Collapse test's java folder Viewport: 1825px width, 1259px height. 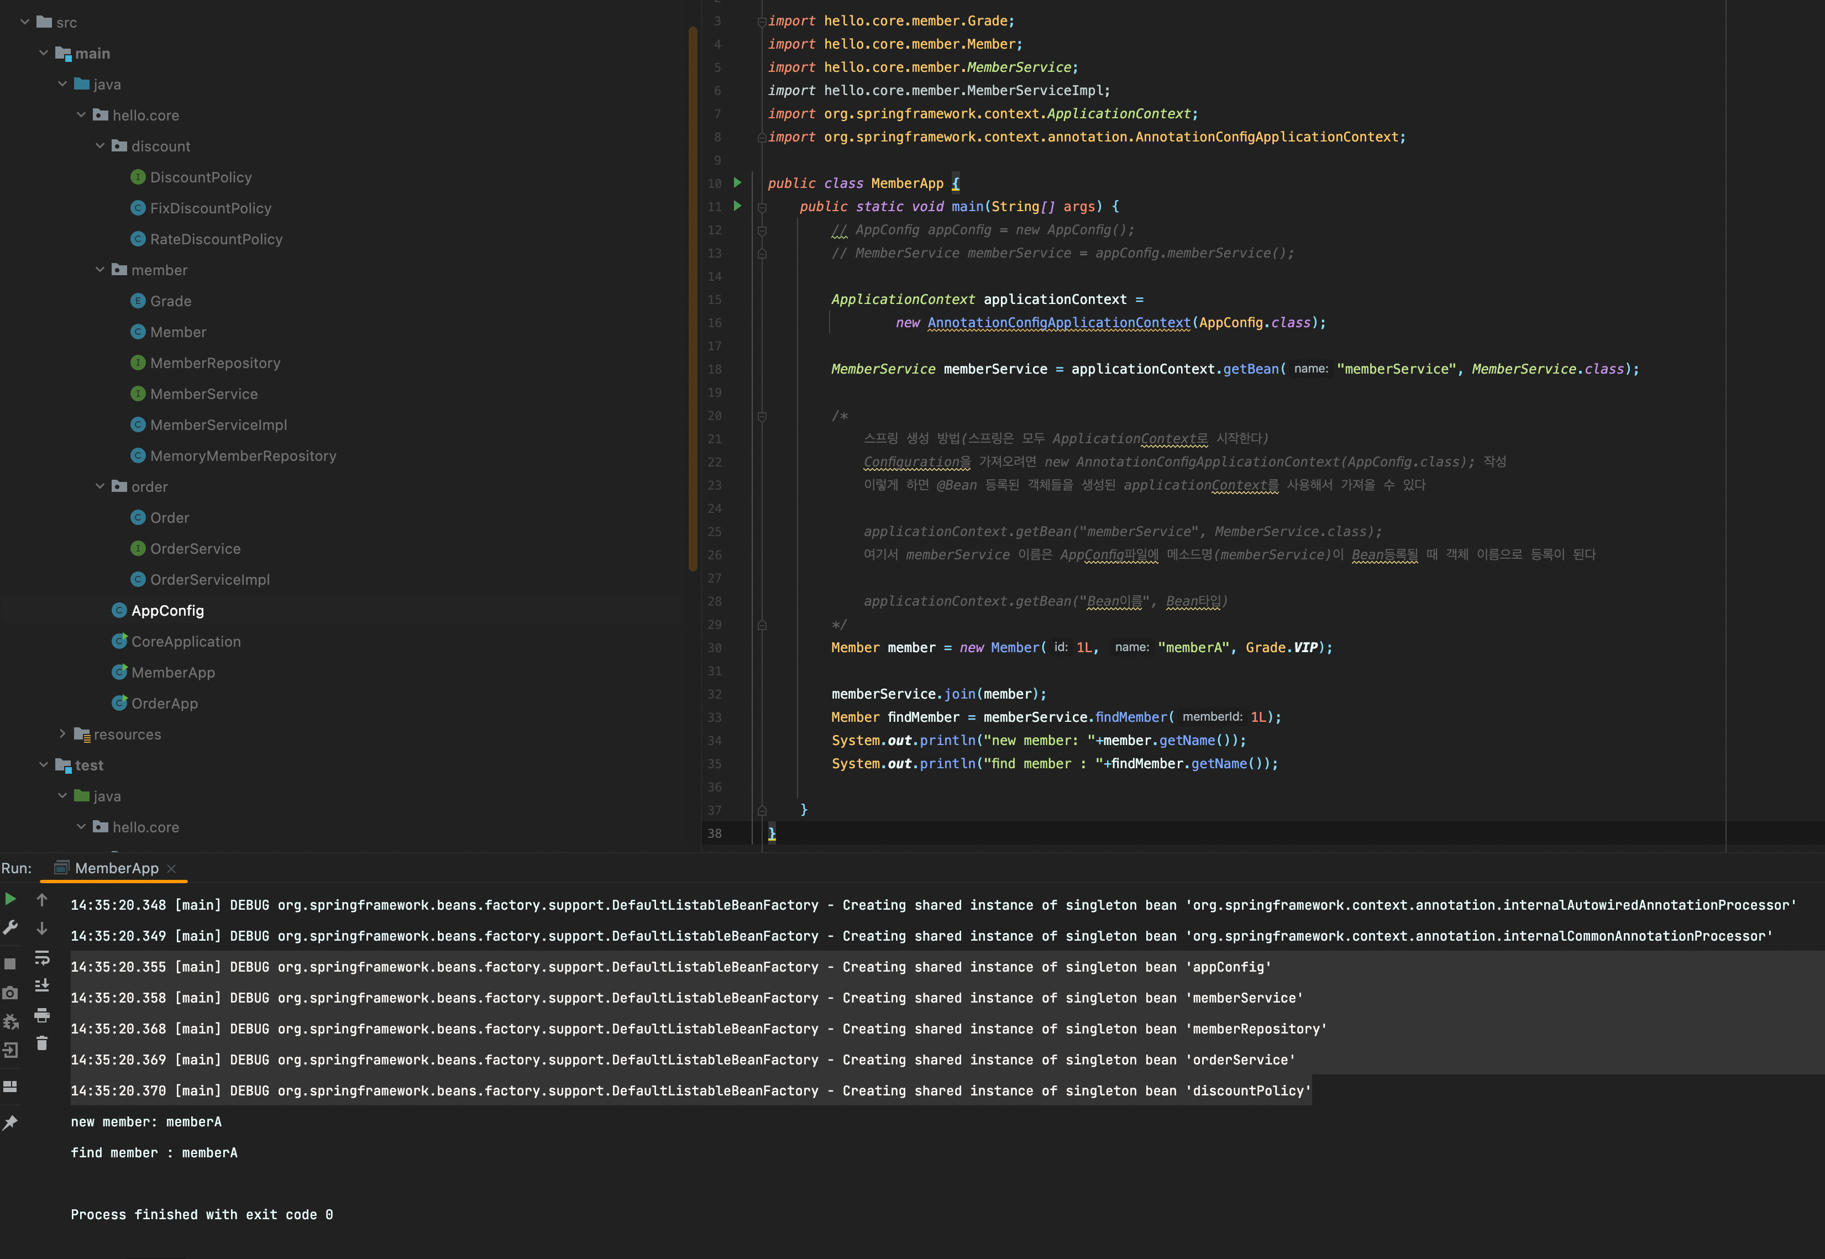62,796
